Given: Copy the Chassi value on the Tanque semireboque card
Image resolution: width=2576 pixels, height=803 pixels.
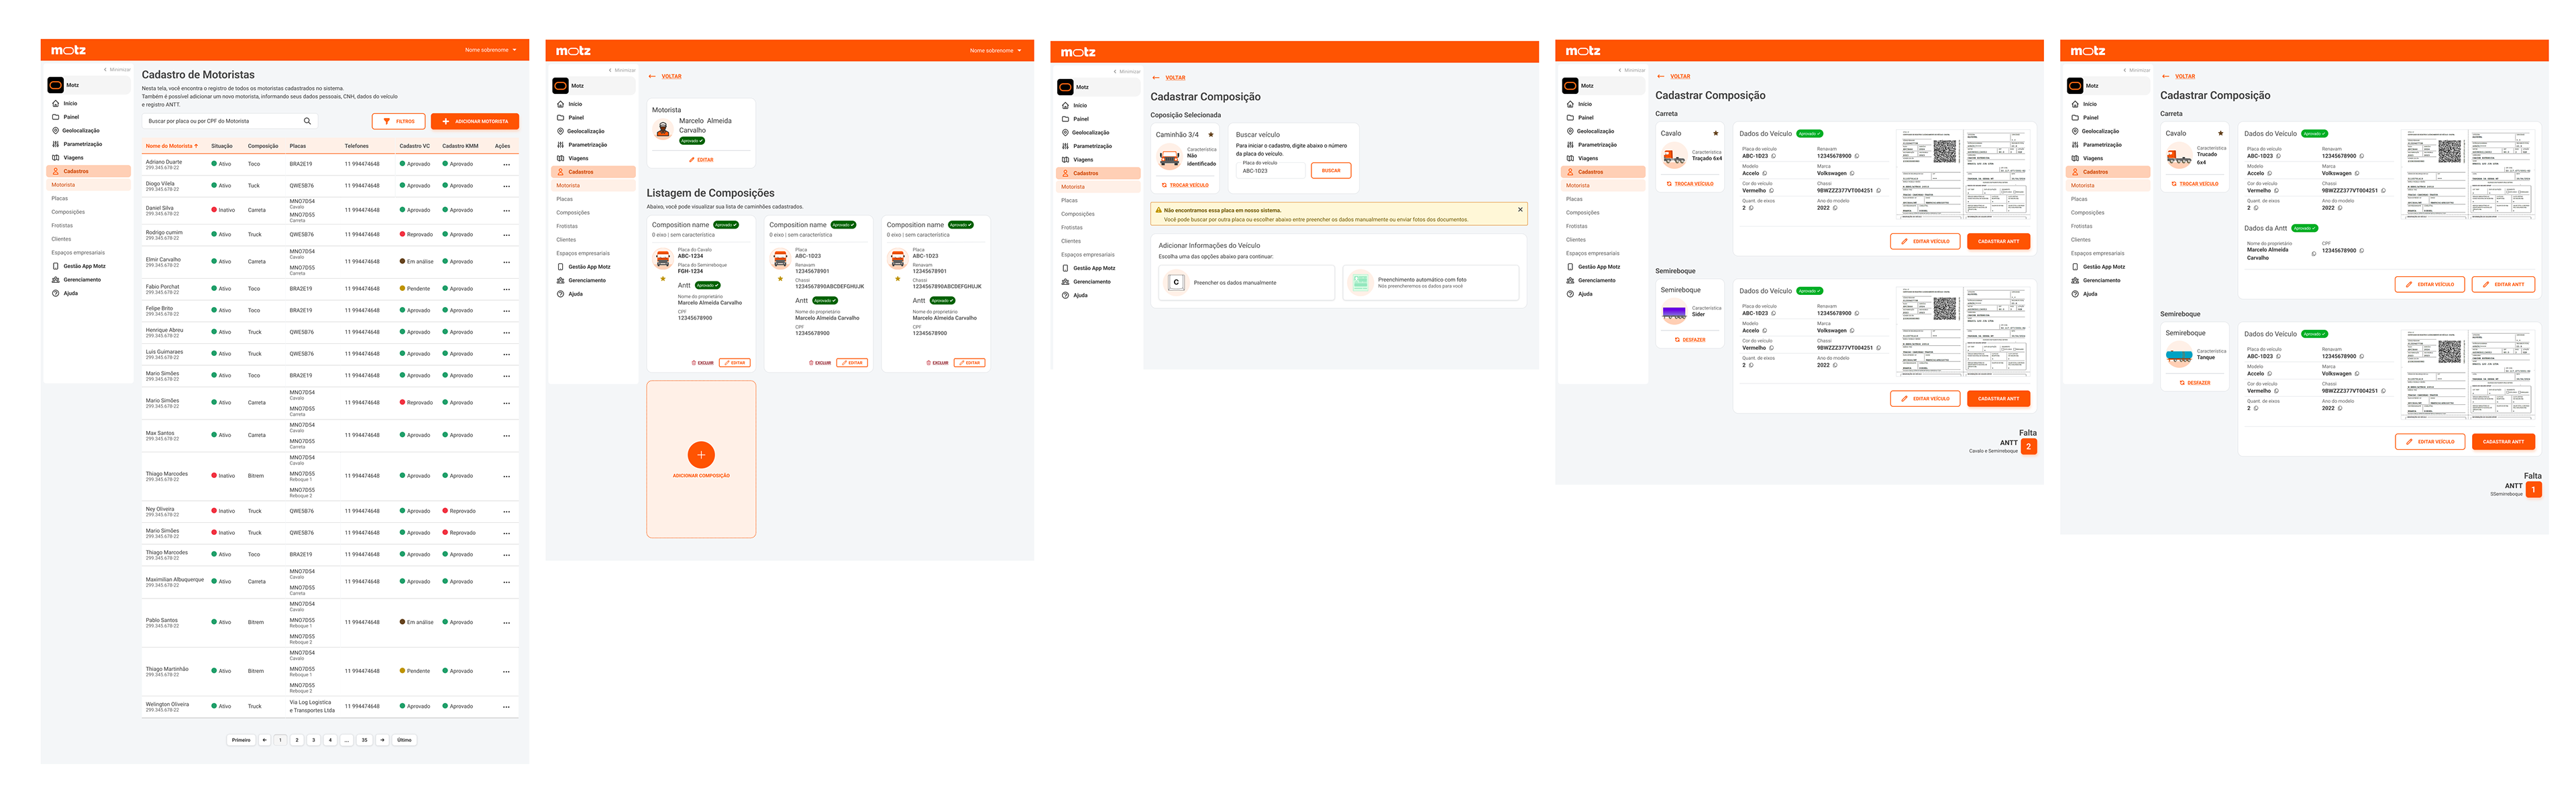Looking at the screenshot, I should click(x=2384, y=391).
